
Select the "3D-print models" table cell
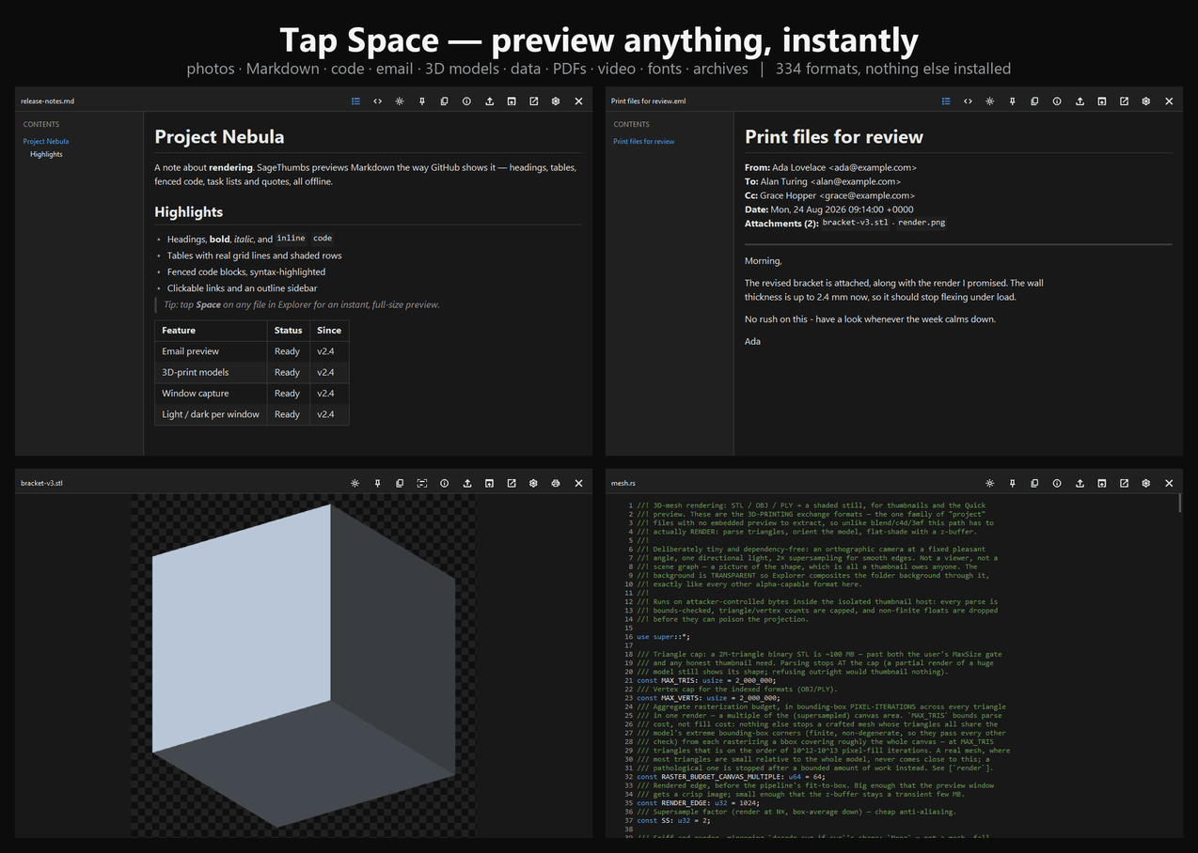(211, 372)
